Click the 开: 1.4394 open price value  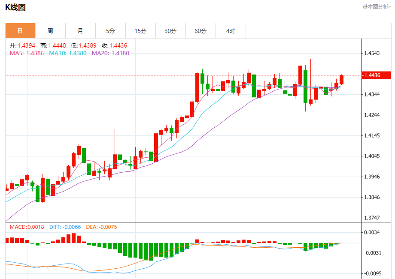tap(22, 45)
